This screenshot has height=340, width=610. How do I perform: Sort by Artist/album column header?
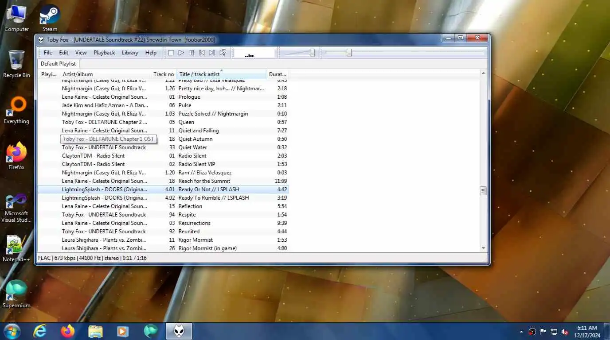(105, 74)
